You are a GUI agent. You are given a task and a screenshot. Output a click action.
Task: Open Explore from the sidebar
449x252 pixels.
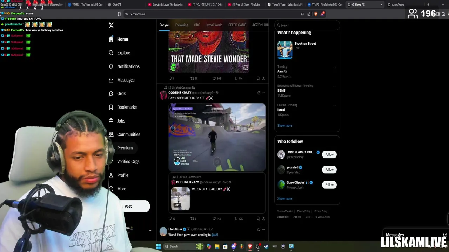tap(120, 53)
